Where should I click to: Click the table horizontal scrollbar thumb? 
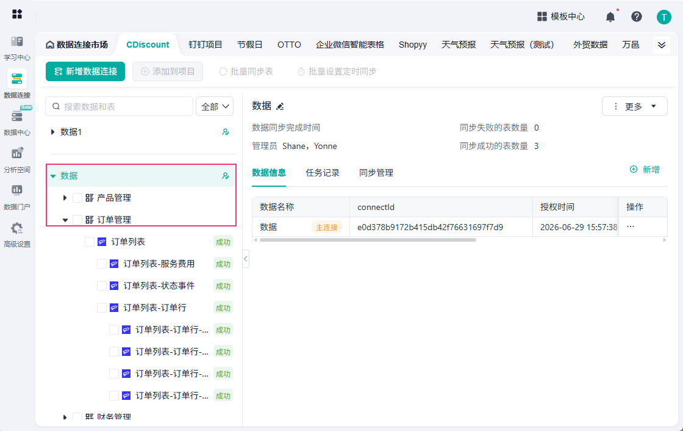368,240
